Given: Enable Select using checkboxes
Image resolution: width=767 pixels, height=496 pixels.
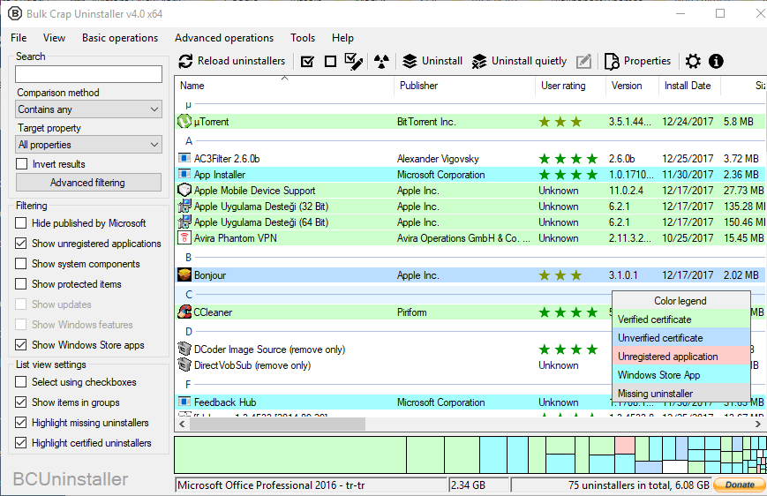Looking at the screenshot, I should pyautogui.click(x=20, y=382).
